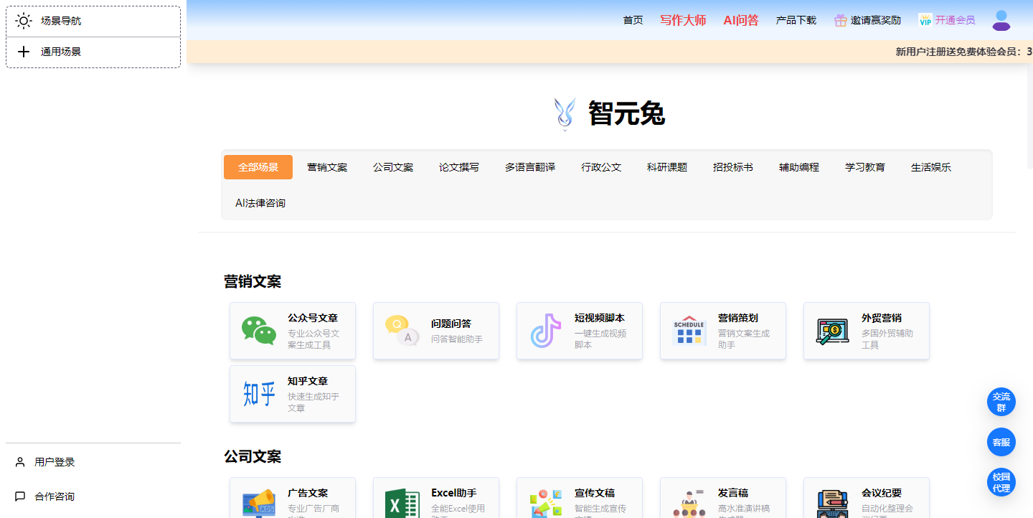Click the 宣传文稿 card title

point(595,493)
